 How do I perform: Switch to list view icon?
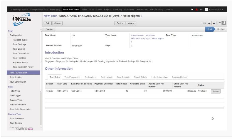click(x=219, y=23)
